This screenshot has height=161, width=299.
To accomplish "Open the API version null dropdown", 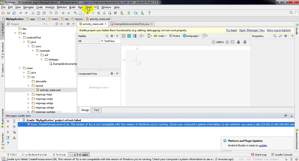I will tap(160, 36).
